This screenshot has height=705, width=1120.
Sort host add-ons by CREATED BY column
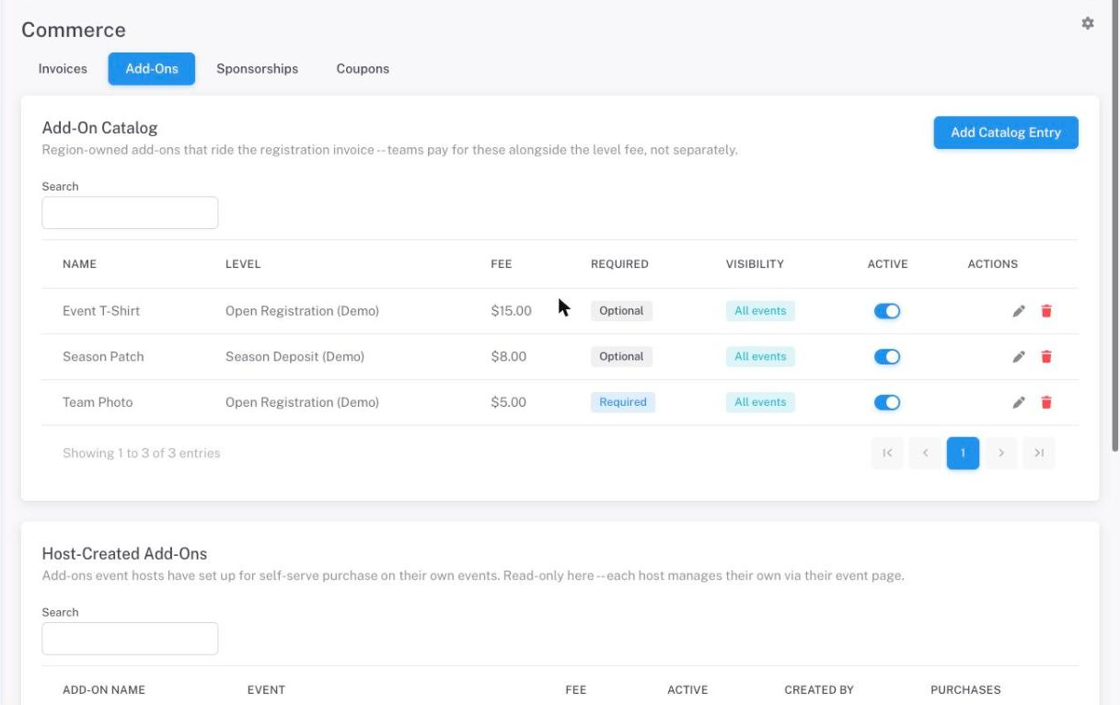point(819,690)
